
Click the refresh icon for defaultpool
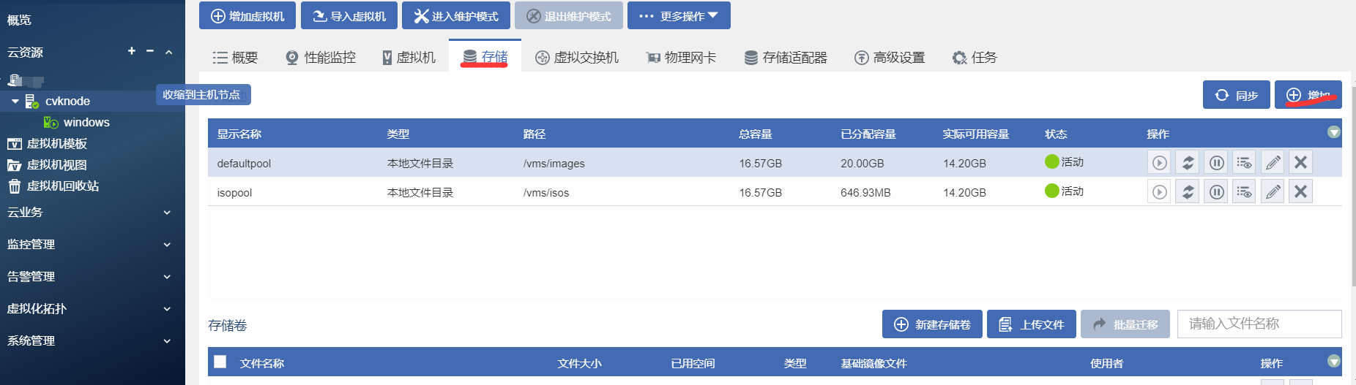point(1188,162)
